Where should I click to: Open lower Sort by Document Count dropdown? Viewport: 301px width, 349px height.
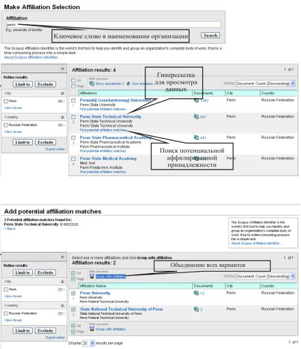(265, 276)
